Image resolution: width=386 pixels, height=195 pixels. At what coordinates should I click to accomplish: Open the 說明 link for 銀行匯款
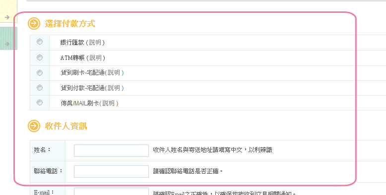pyautogui.click(x=95, y=43)
